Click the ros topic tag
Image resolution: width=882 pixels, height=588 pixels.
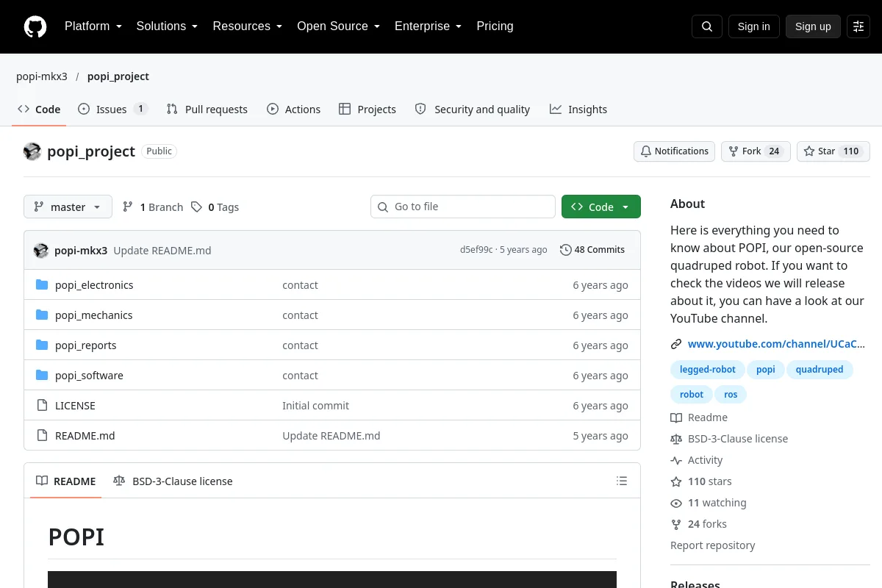[x=731, y=395]
